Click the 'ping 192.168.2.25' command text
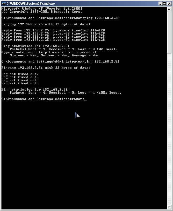 pyautogui.click(x=102, y=18)
